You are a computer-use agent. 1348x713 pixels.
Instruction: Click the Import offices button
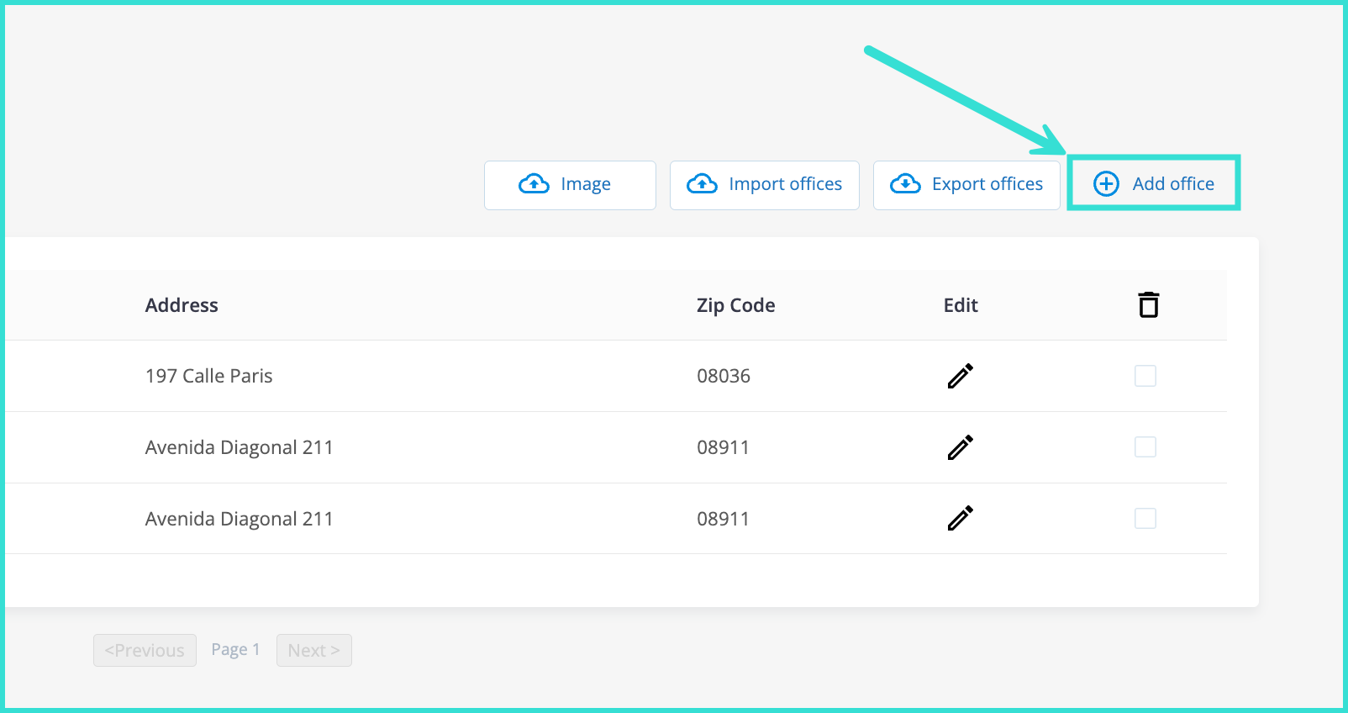point(764,185)
